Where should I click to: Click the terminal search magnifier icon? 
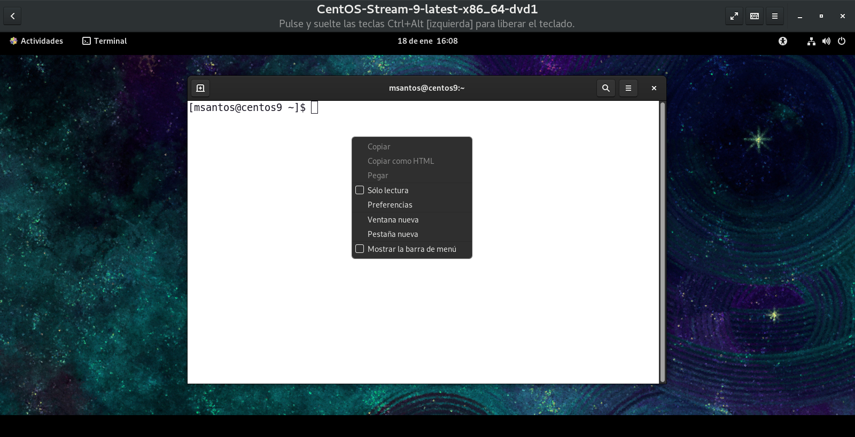point(605,88)
